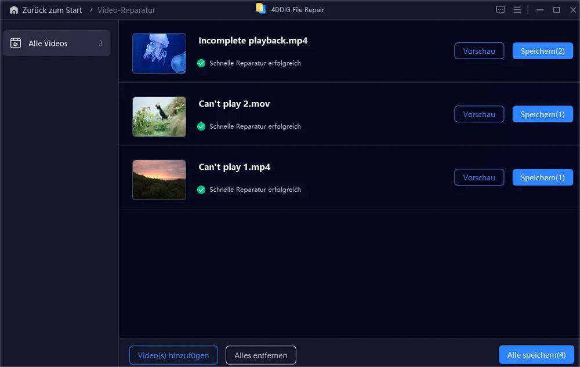Click the 4DDiG File Repair logo icon
Screen dimensions: 580x367
261,9
